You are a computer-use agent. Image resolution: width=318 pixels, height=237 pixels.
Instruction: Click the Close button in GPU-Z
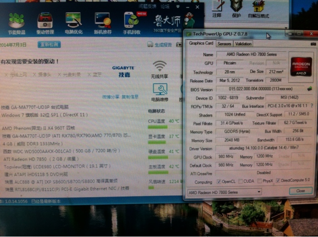point(301,191)
